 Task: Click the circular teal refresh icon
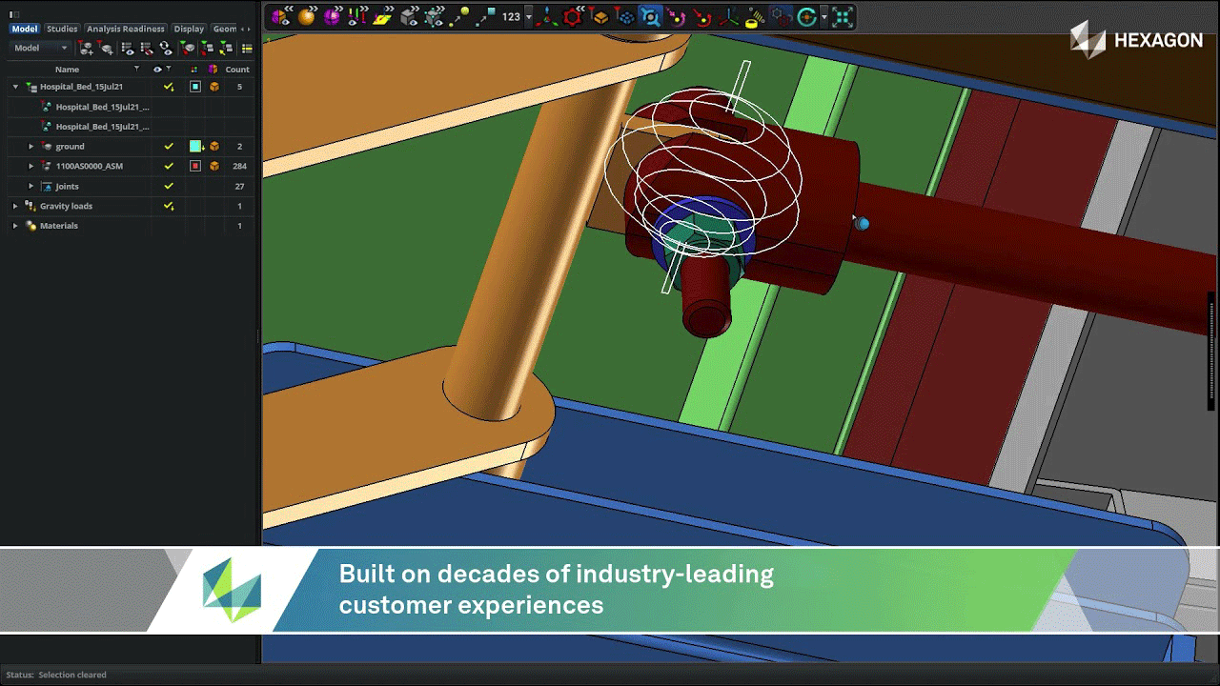(807, 16)
